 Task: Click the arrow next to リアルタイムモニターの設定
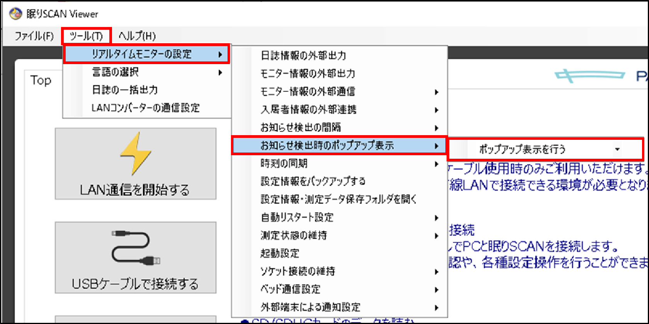[220, 54]
